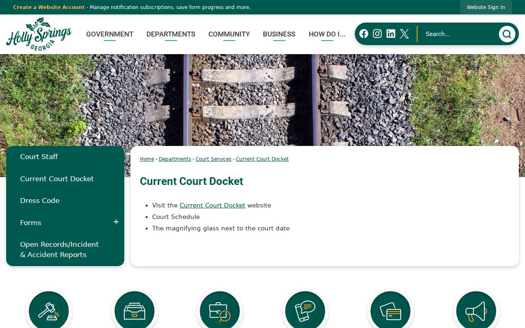The height and width of the screenshot is (328, 525).
Task: Follow the Current Court Docket website link
Action: (212, 205)
